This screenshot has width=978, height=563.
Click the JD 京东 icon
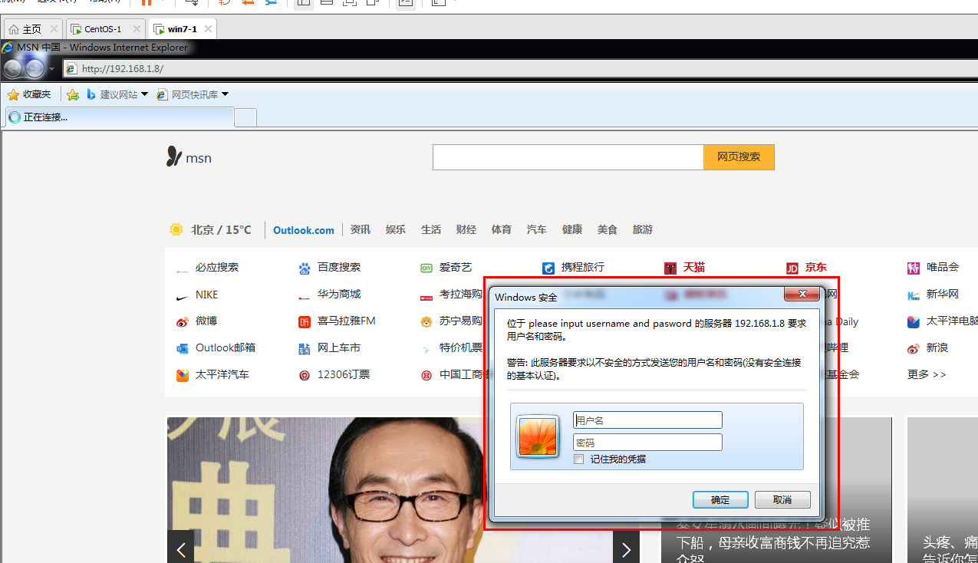click(x=792, y=268)
